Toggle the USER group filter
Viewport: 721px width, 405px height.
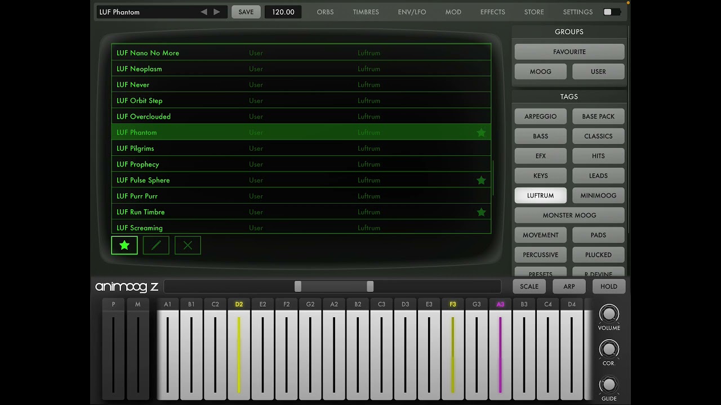tap(598, 71)
